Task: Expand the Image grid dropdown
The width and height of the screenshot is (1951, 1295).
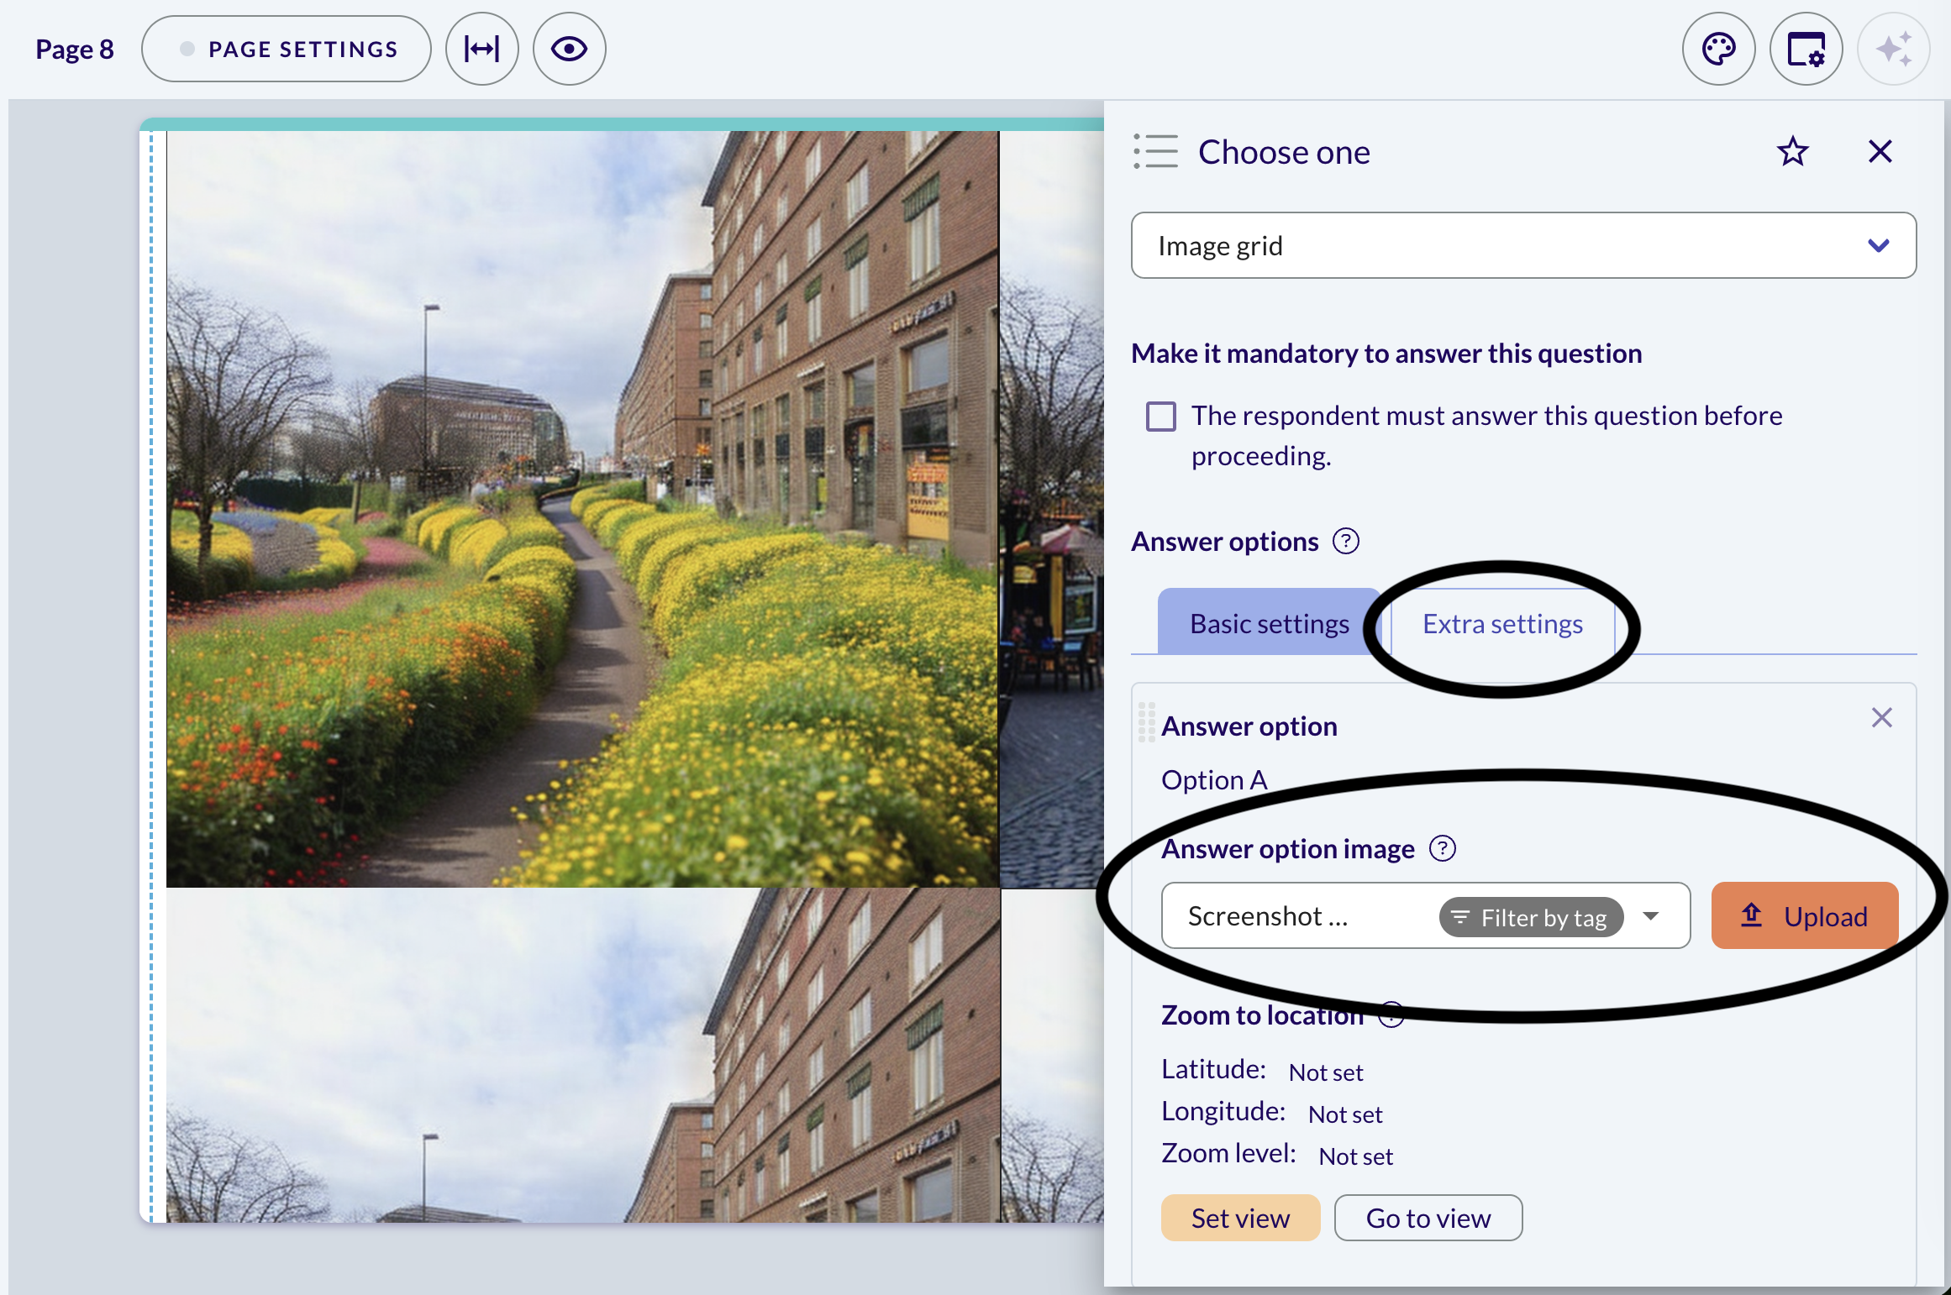Action: tap(1523, 245)
